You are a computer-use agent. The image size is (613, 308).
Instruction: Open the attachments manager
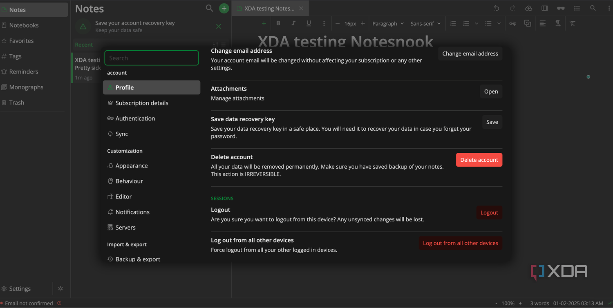(x=491, y=92)
